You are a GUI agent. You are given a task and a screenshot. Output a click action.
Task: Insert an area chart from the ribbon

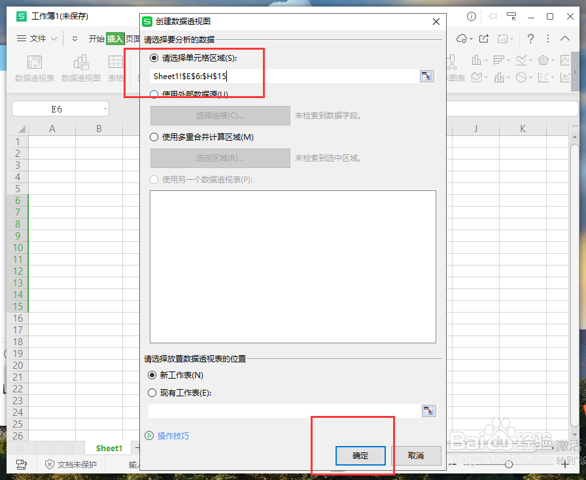(477, 77)
